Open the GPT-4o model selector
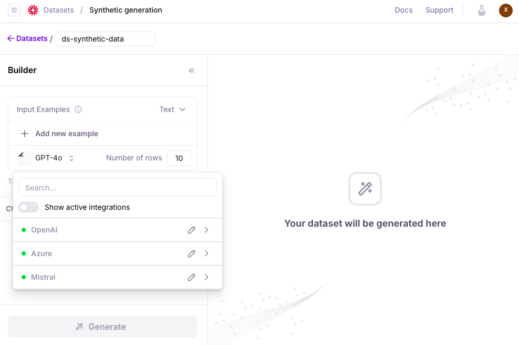 [54, 158]
